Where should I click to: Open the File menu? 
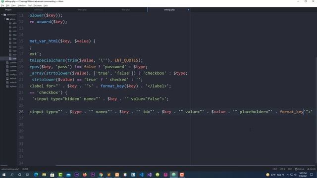[2, 5]
